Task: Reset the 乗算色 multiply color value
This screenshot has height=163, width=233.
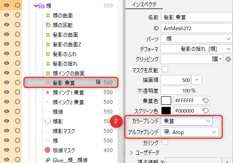Action: [x=206, y=100]
